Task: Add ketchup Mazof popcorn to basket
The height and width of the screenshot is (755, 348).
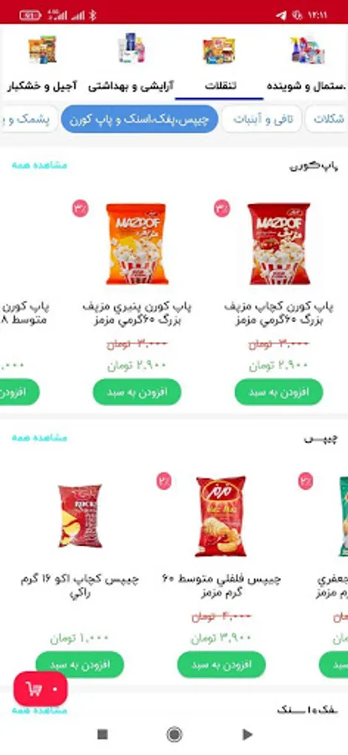Action: tap(278, 392)
